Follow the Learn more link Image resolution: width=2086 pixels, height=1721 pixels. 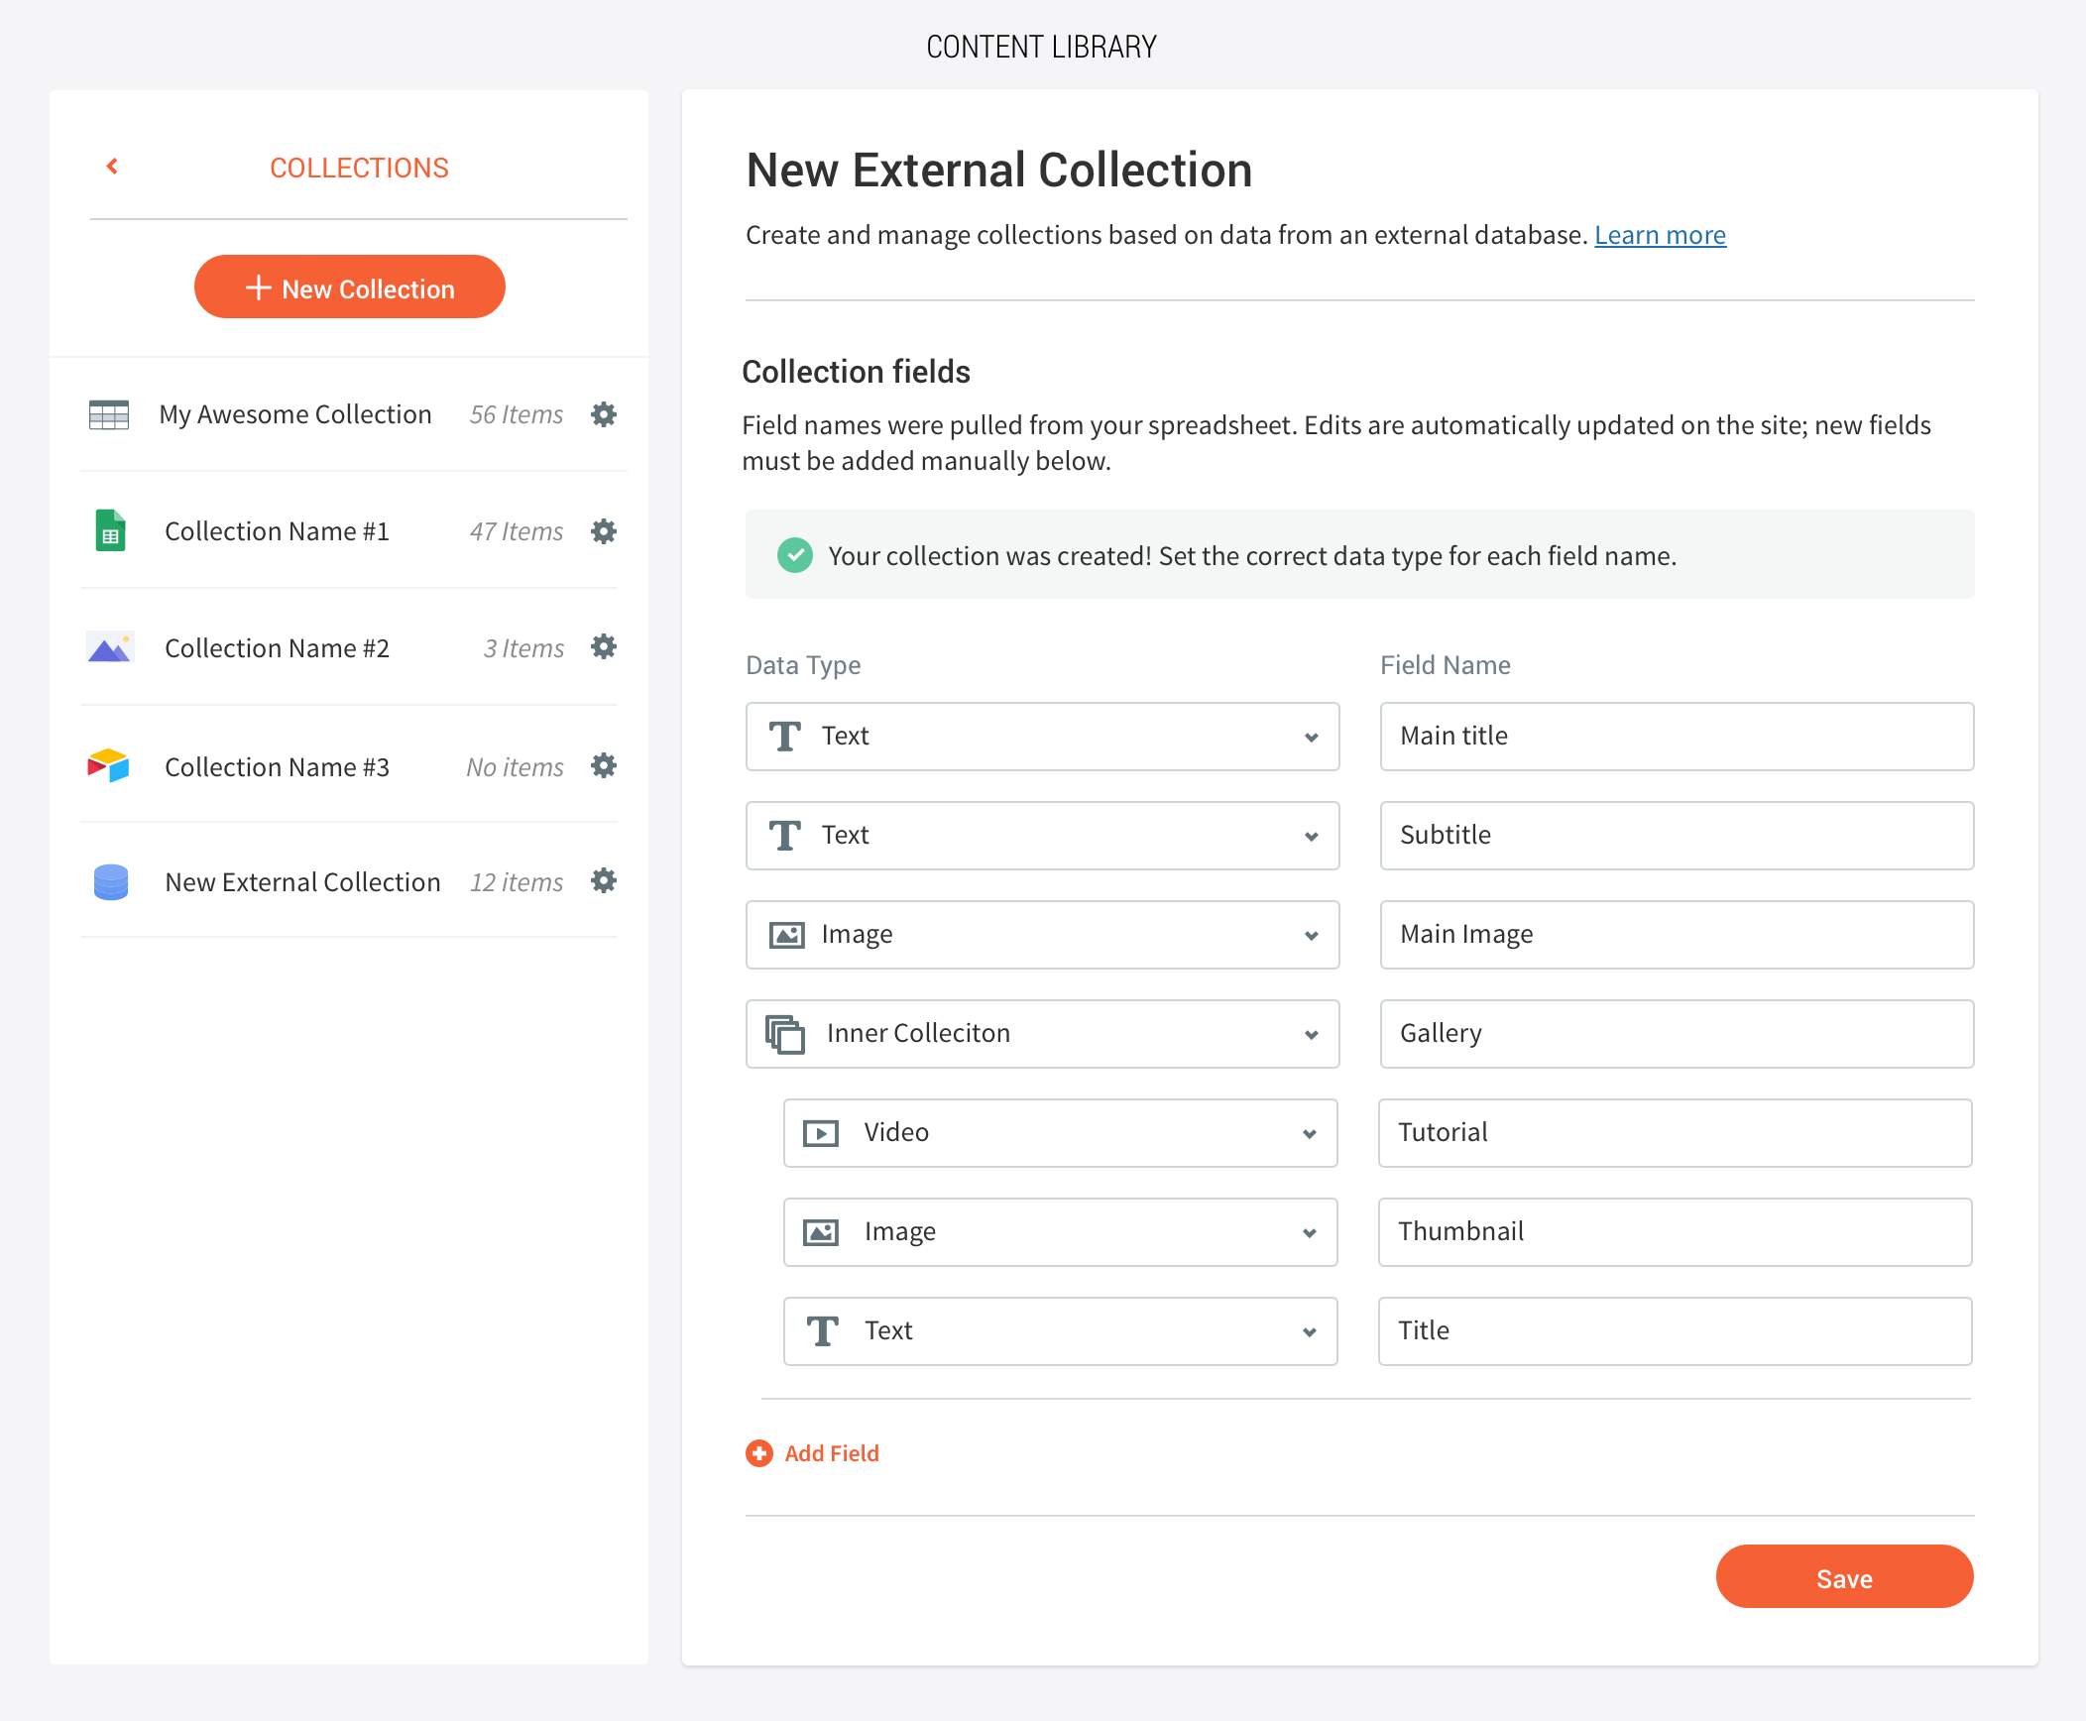tap(1660, 235)
